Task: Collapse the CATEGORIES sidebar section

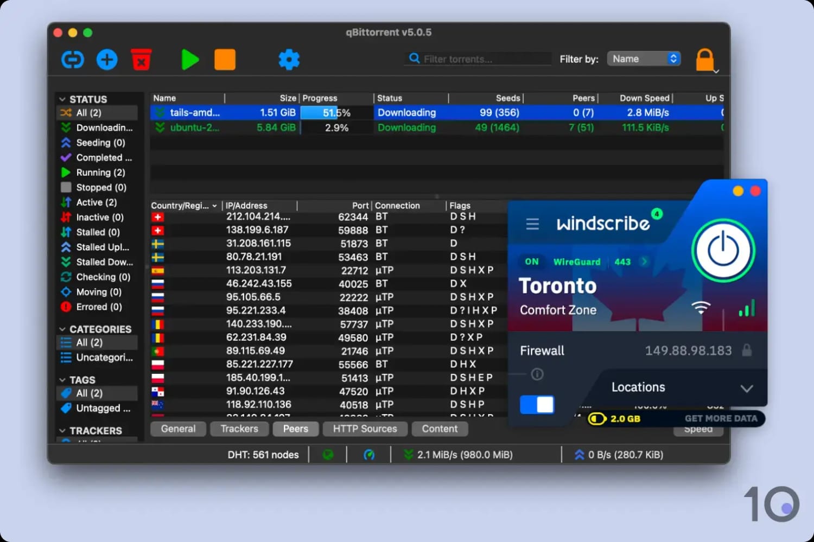Action: pyautogui.click(x=62, y=329)
